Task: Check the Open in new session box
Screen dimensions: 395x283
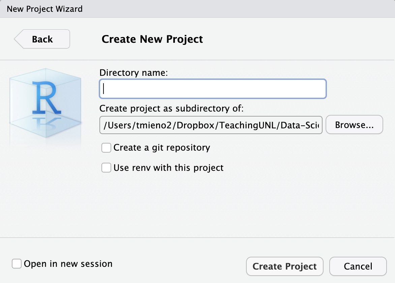Action: point(17,263)
